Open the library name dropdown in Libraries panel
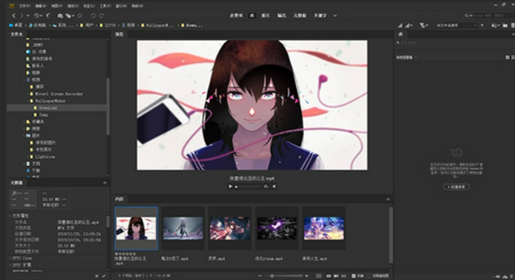This screenshot has height=280, width=515. pos(407,57)
